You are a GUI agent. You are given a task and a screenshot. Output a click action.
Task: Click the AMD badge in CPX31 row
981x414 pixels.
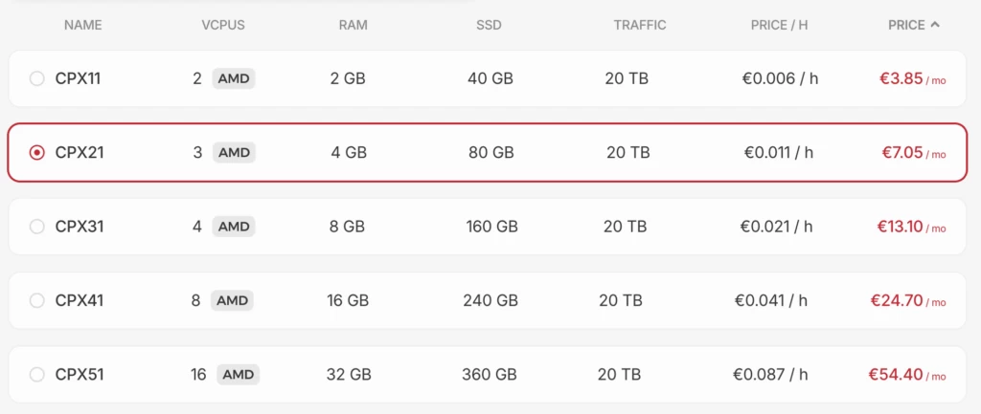234,227
